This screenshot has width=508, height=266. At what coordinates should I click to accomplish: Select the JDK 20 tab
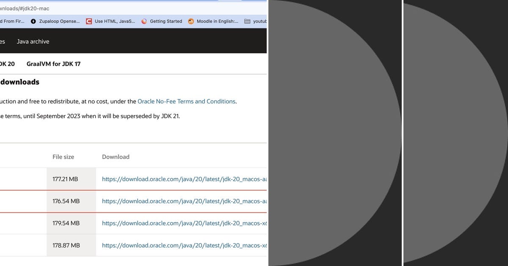point(7,64)
